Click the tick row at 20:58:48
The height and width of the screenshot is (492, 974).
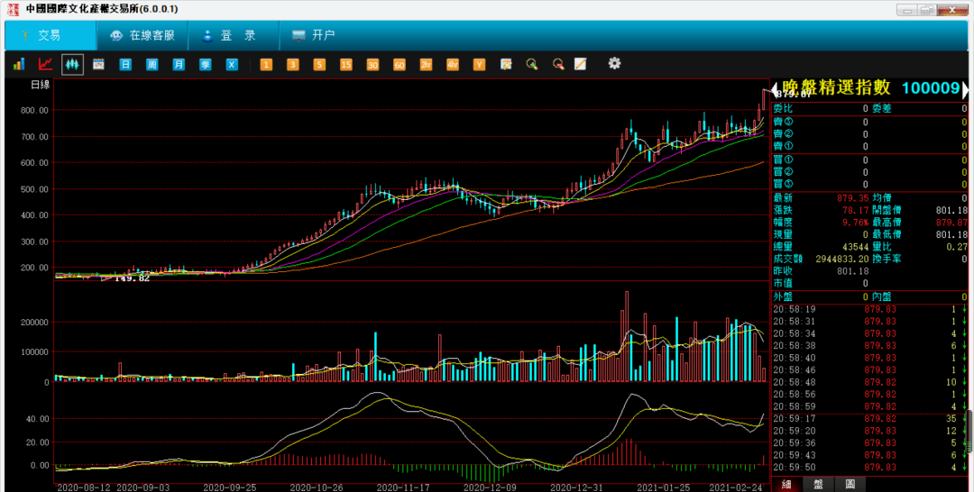(x=869, y=382)
